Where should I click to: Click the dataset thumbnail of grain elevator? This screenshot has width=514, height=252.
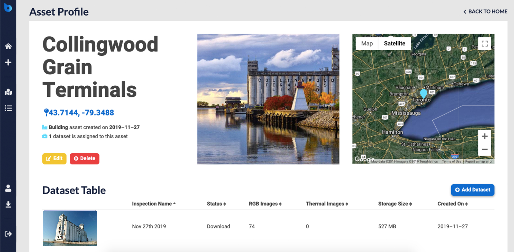tap(70, 228)
